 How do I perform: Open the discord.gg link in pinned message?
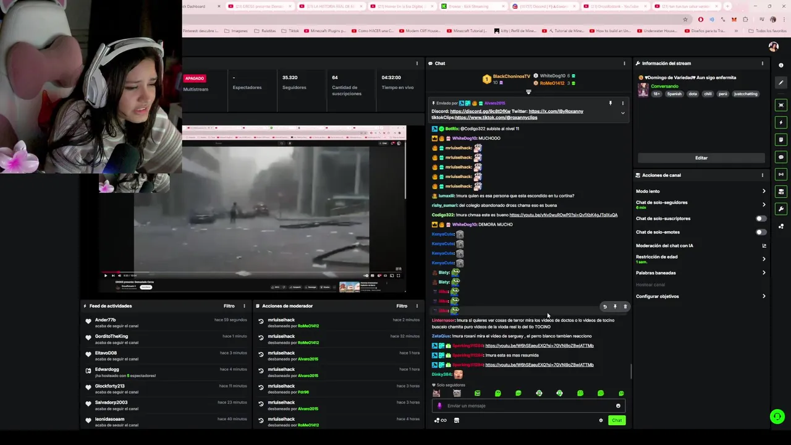click(480, 111)
